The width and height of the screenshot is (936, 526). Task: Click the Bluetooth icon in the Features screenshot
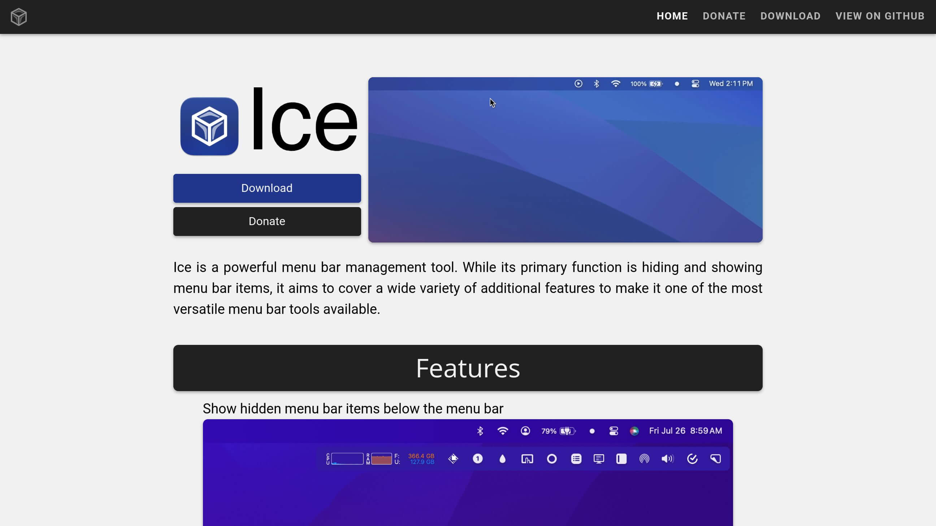[x=480, y=431]
